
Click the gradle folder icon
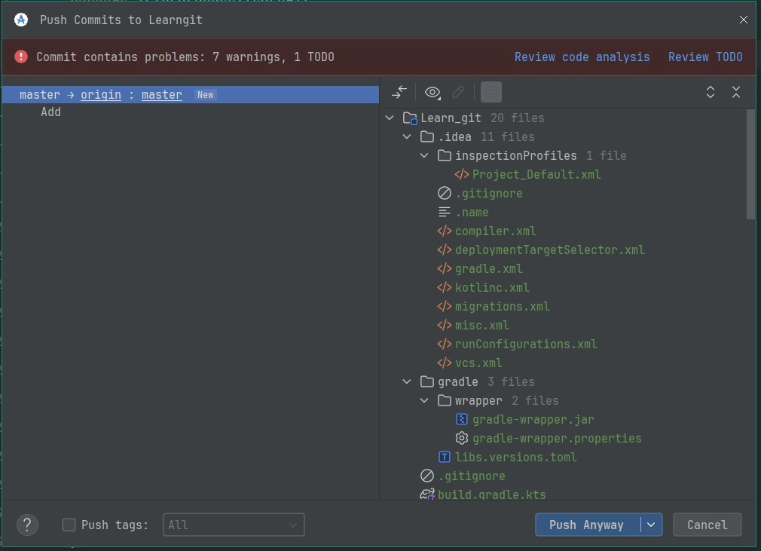(x=426, y=382)
